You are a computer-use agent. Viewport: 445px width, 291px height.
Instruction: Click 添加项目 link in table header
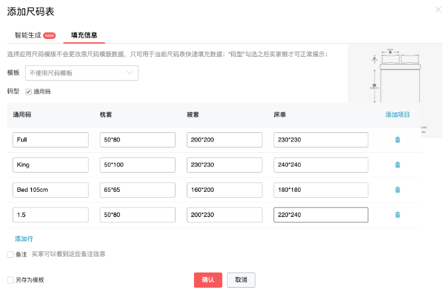pos(397,114)
